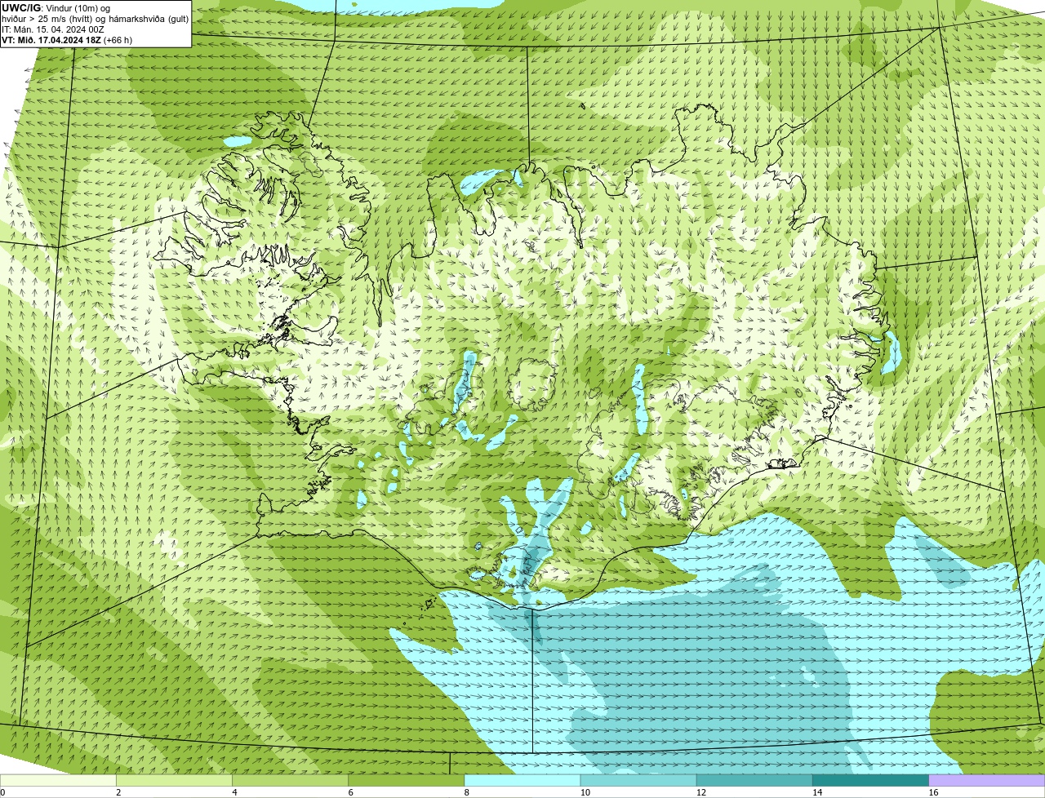The width and height of the screenshot is (1045, 798).
Task: Click the legend tick label '8'
Action: (x=467, y=792)
